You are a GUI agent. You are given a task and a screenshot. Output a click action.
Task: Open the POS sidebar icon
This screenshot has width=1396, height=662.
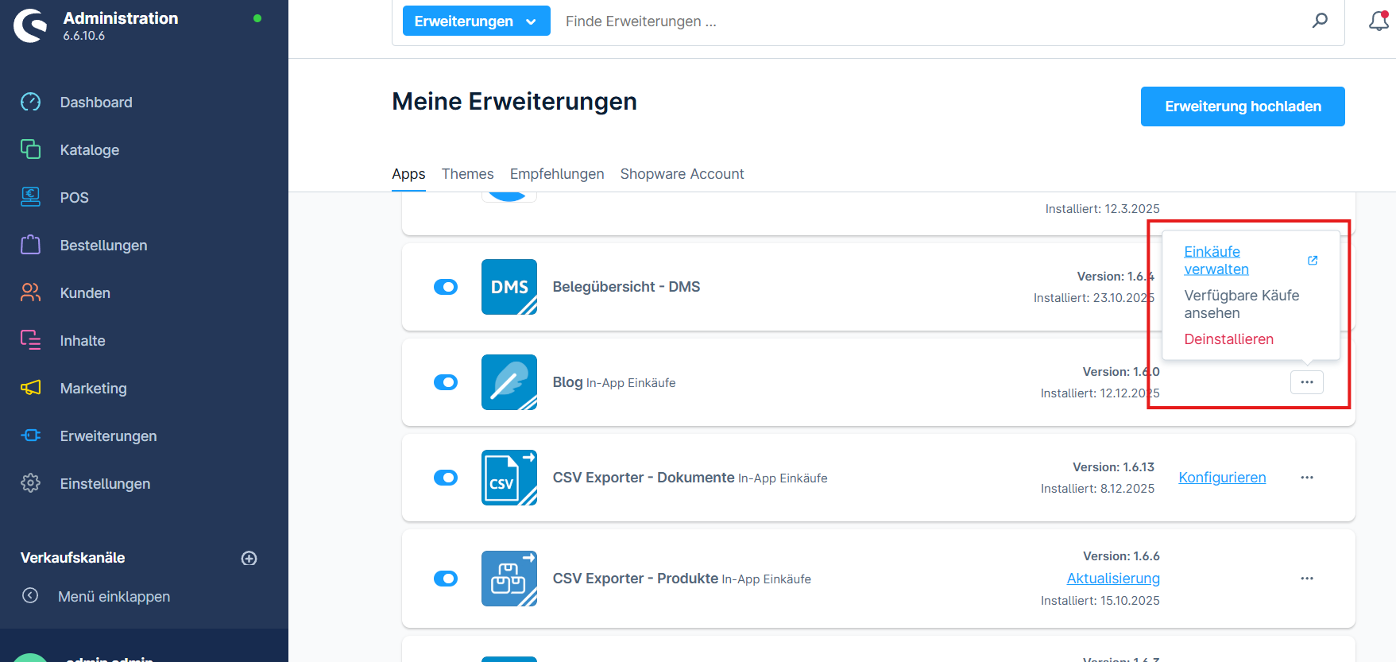(x=31, y=197)
